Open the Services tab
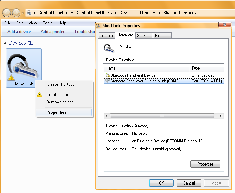 pos(144,36)
